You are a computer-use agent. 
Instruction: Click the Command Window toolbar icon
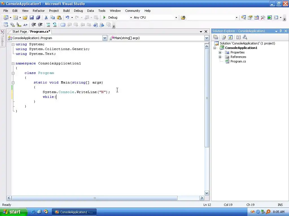[x=276, y=17]
